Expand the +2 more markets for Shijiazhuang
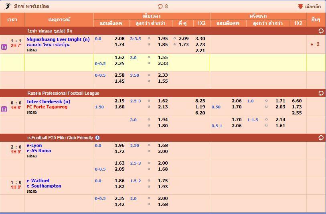Screen dimensions: 326x214 315,45
